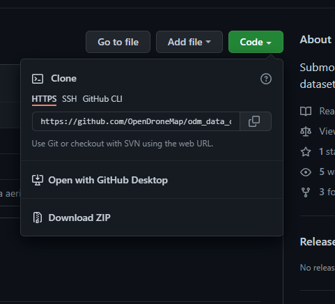Click the ZIP archive file icon
The height and width of the screenshot is (304, 335).
point(38,218)
